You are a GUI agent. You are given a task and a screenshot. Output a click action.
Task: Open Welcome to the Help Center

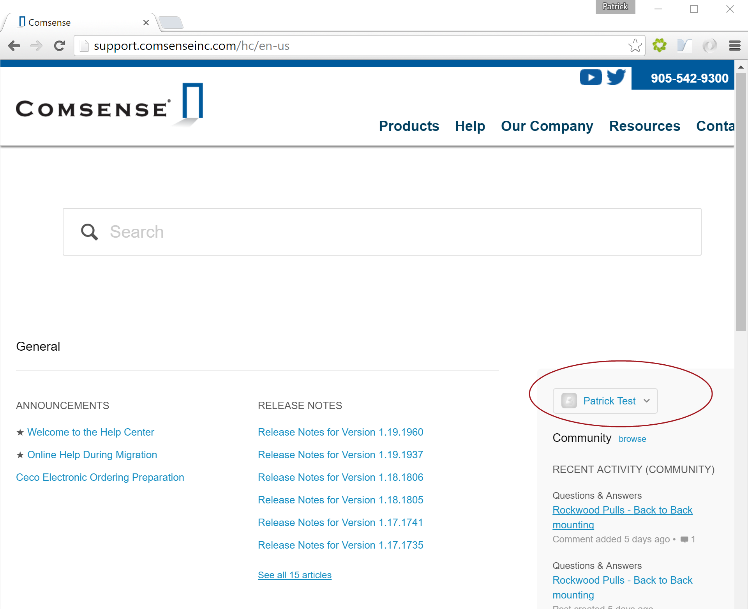pos(90,432)
